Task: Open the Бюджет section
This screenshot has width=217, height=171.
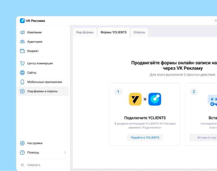Action: (43, 51)
